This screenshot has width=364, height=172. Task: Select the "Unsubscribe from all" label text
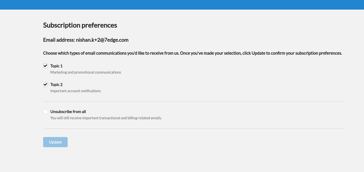pyautogui.click(x=68, y=112)
